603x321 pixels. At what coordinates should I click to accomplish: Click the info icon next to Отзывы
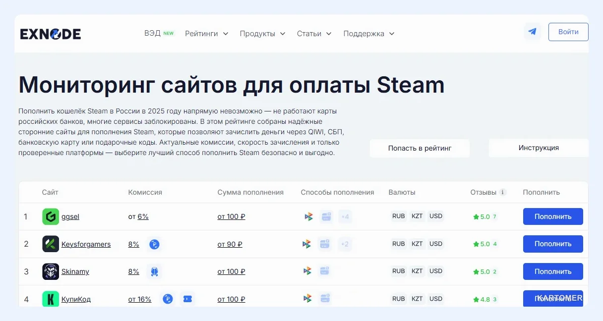click(x=503, y=192)
